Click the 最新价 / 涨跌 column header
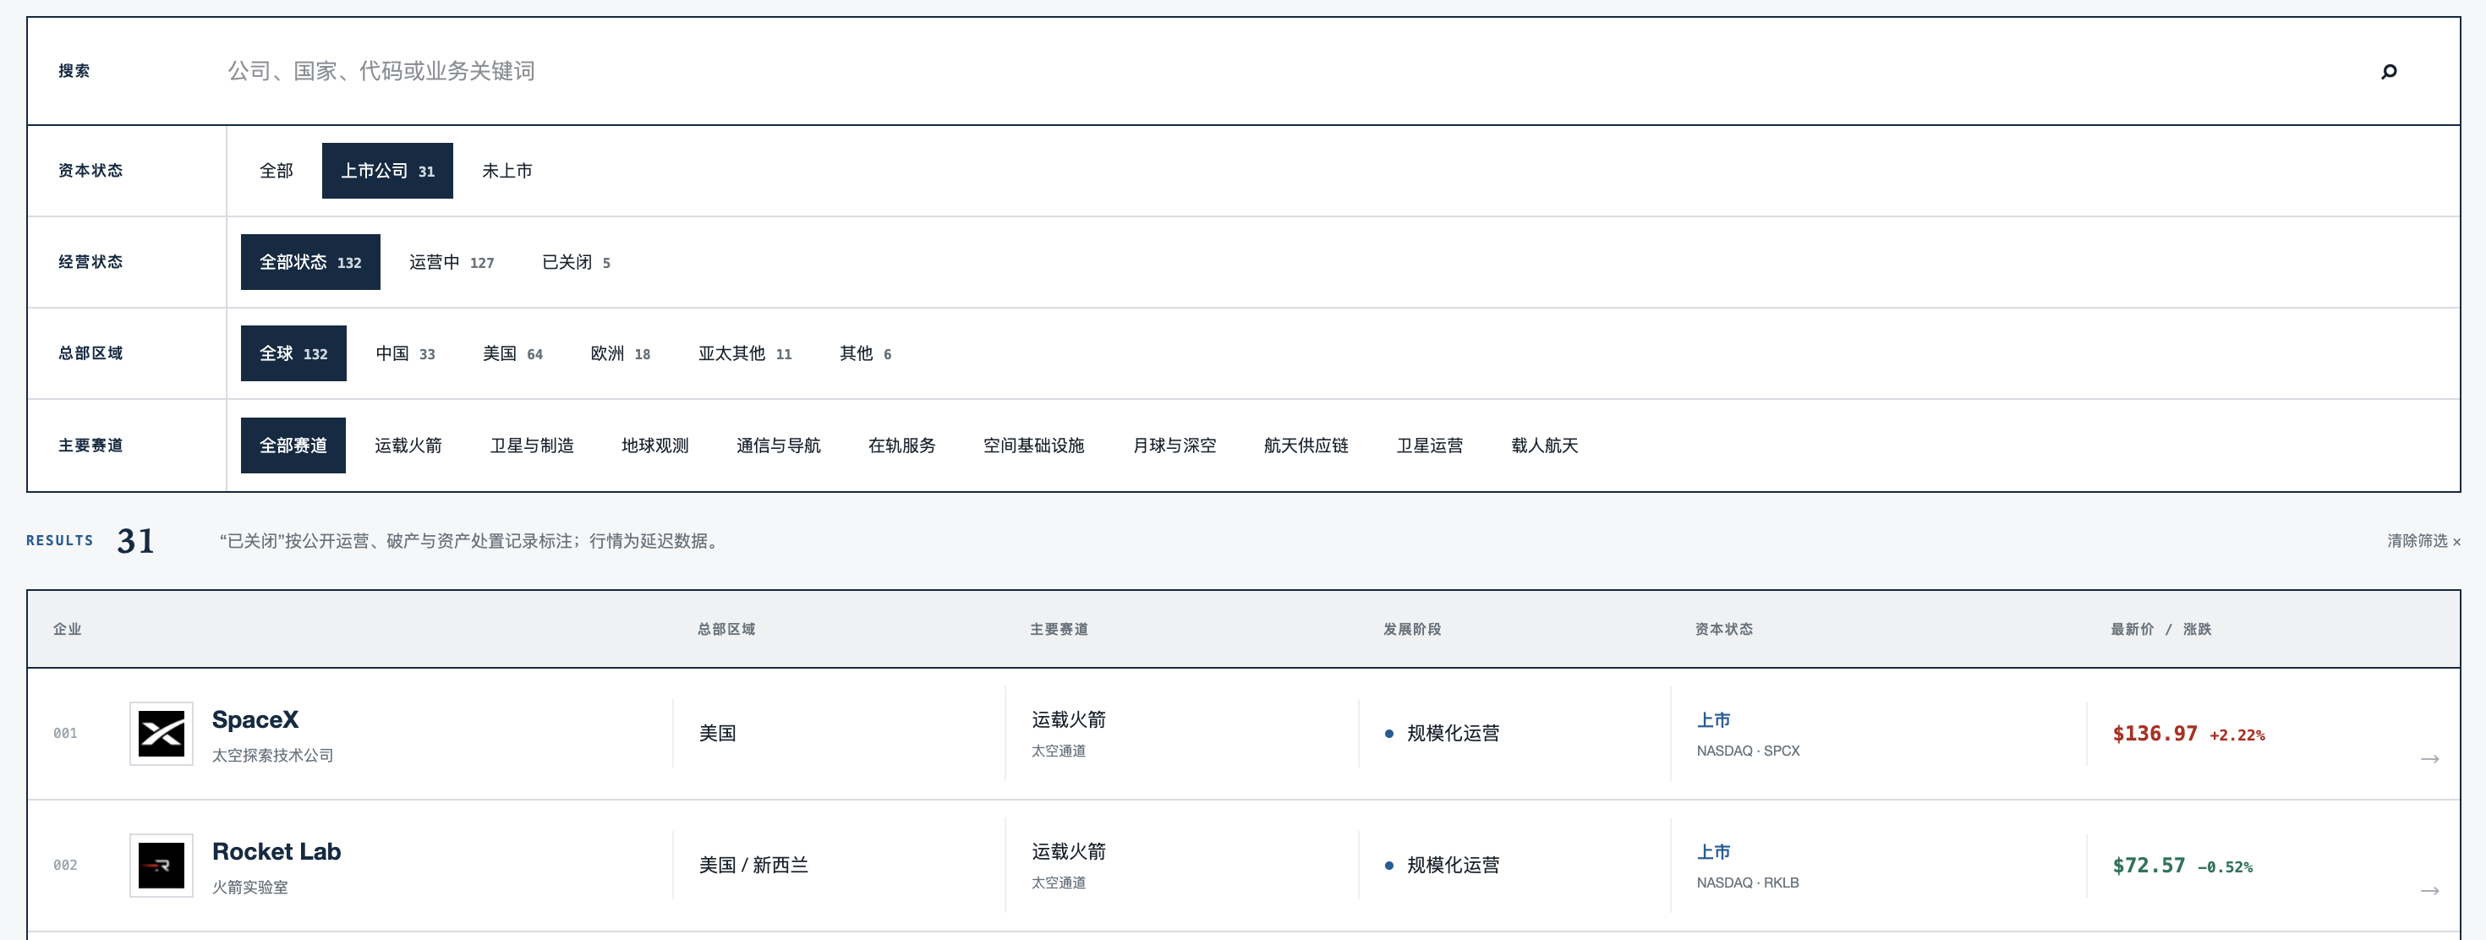This screenshot has height=940, width=2486. (x=2160, y=629)
